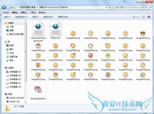
Task: Select image022.png emoticon file
Action: pos(73,65)
